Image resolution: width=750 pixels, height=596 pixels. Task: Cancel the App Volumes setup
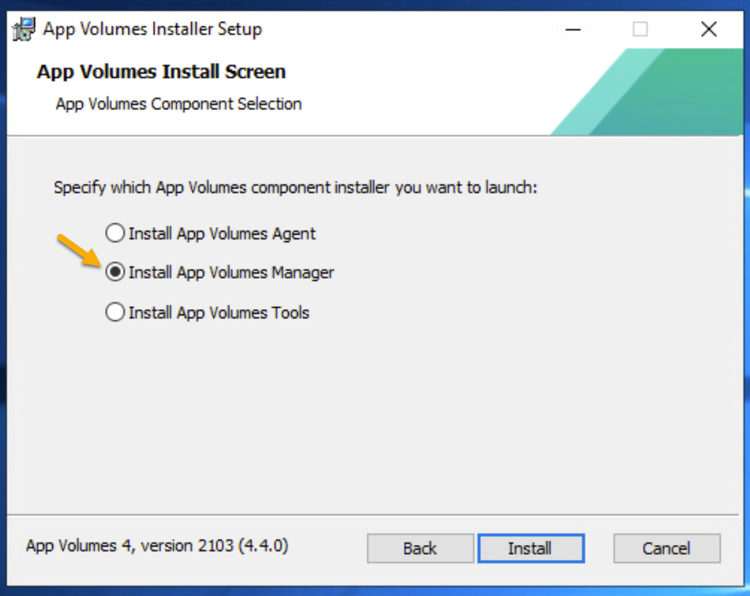(x=667, y=548)
